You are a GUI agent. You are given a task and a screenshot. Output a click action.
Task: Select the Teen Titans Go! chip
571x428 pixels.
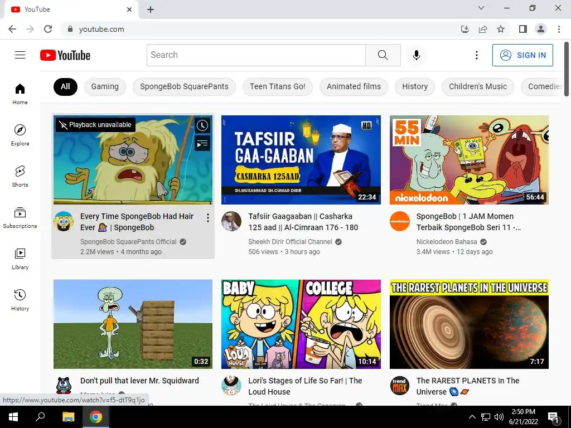coord(278,86)
